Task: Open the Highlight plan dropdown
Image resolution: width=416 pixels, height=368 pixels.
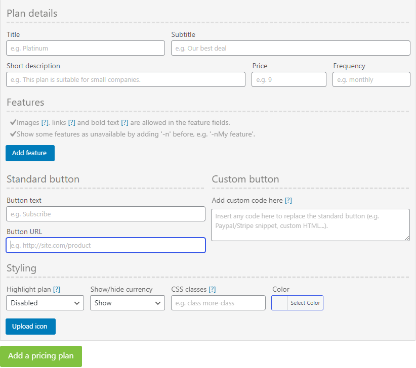Action: pyautogui.click(x=45, y=303)
